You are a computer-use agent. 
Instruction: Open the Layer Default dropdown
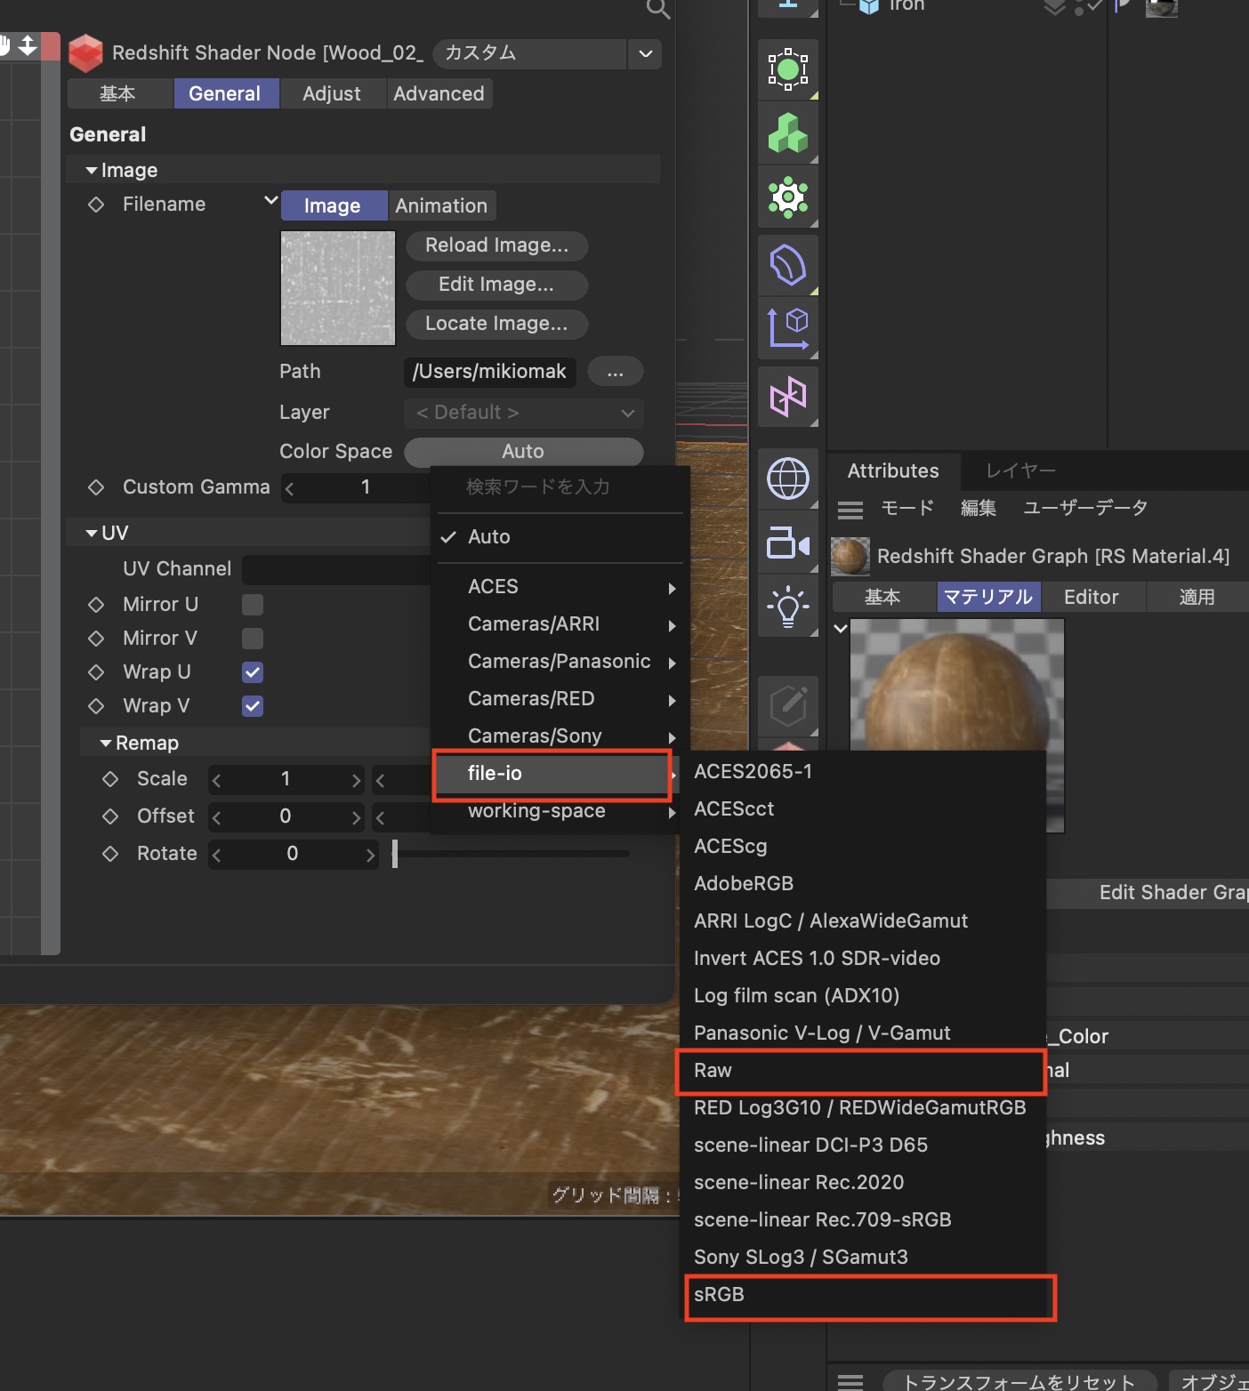(x=523, y=413)
